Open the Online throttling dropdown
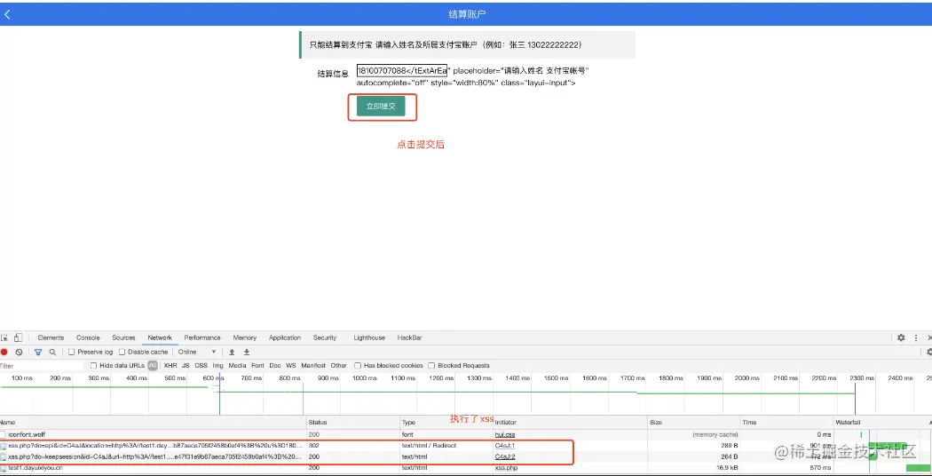 197,352
